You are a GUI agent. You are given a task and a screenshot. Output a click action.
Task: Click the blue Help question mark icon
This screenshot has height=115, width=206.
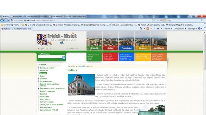tap(199, 28)
